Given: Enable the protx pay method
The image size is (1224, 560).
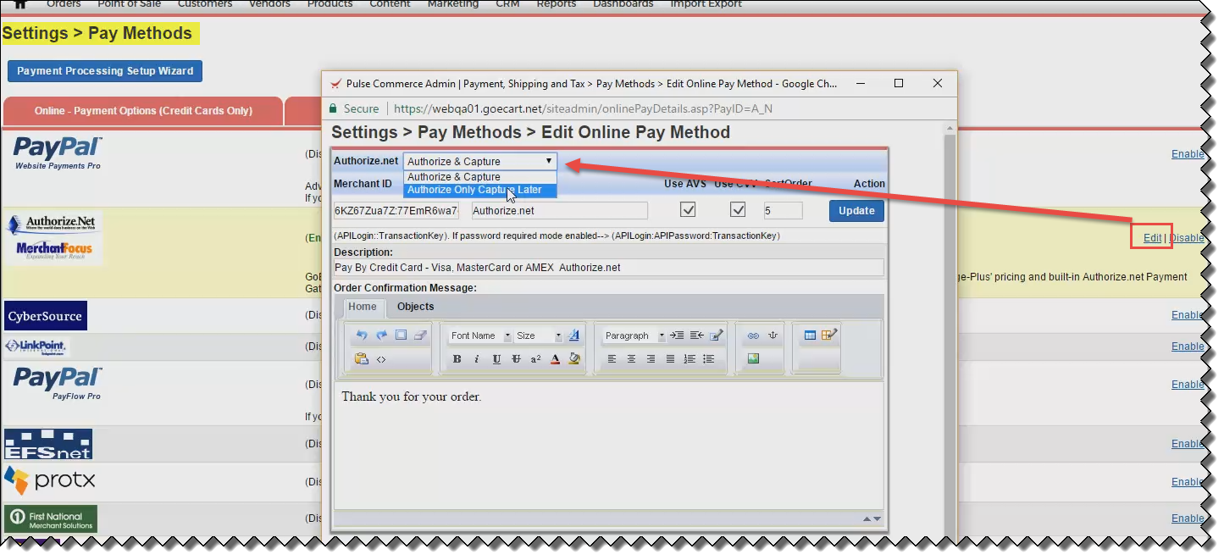Looking at the screenshot, I should 1188,482.
